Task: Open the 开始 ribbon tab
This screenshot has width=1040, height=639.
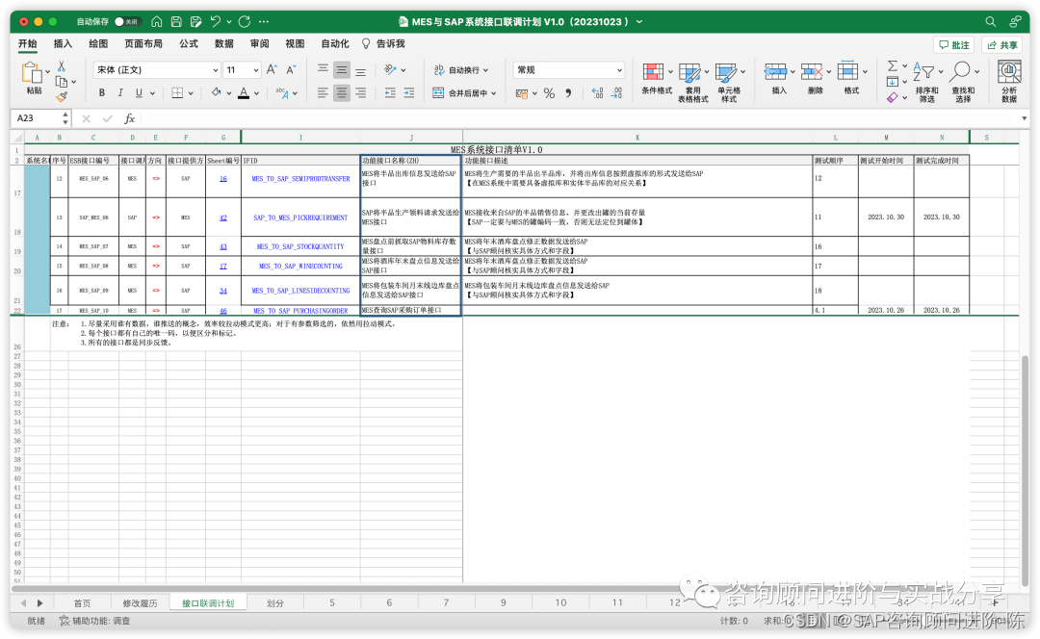Action: pyautogui.click(x=27, y=43)
